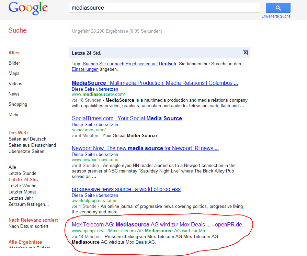
Task: Open Einstellungen language settings link
Action: 85,69
